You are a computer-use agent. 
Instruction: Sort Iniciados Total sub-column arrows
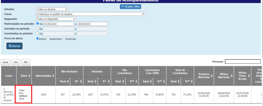95,81
